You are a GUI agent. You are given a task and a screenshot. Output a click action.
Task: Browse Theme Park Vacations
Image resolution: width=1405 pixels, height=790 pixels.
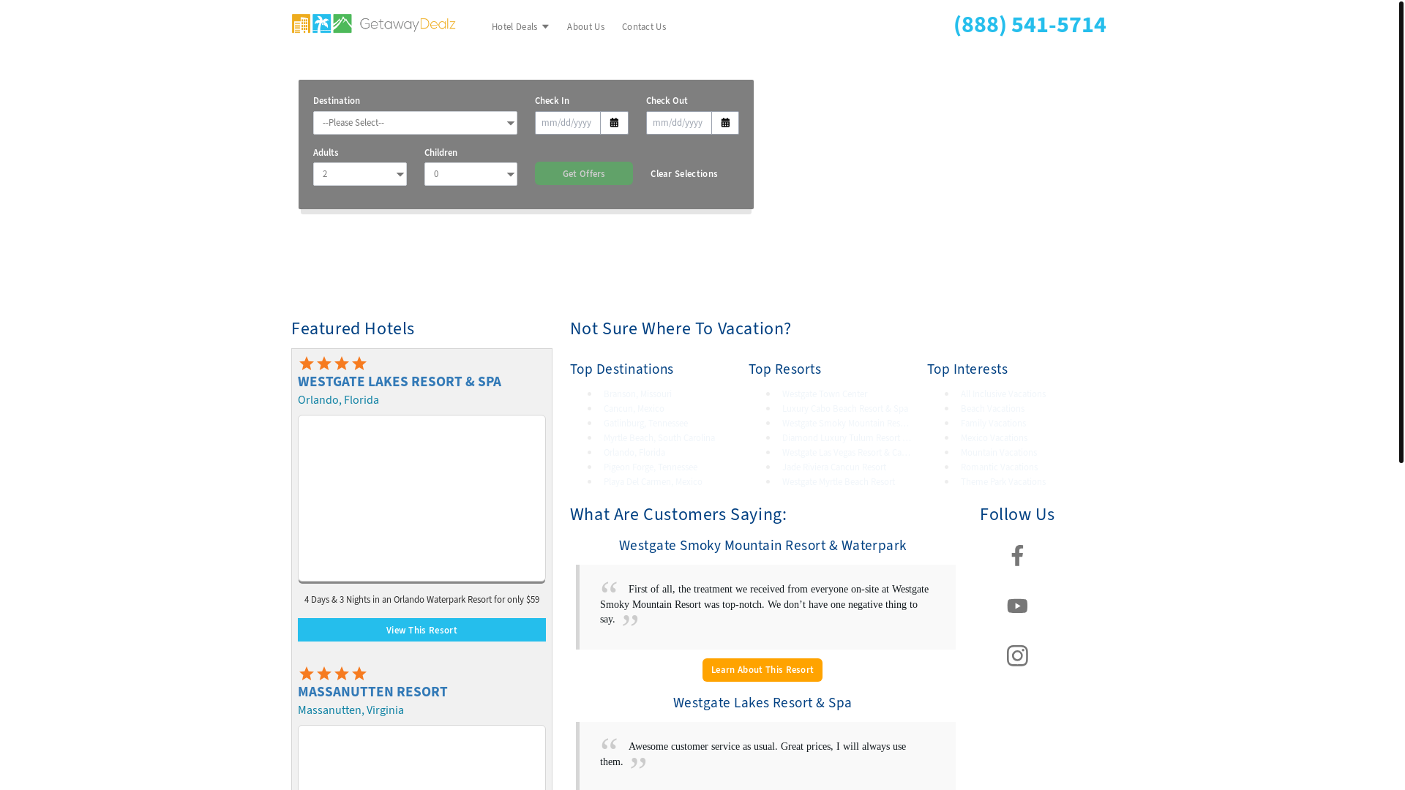point(1003,482)
